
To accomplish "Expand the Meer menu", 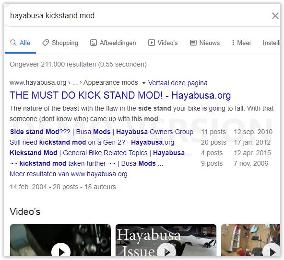I will coord(241,43).
